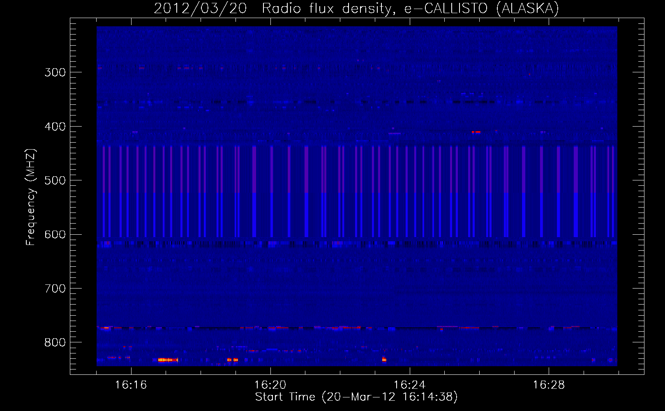Viewport: 665px width, 411px height.
Task: Click the 'Frequency (MHZ)' axis label
Action: (x=31, y=197)
